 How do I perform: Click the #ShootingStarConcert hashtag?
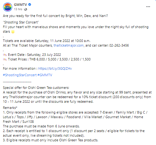[20, 75]
